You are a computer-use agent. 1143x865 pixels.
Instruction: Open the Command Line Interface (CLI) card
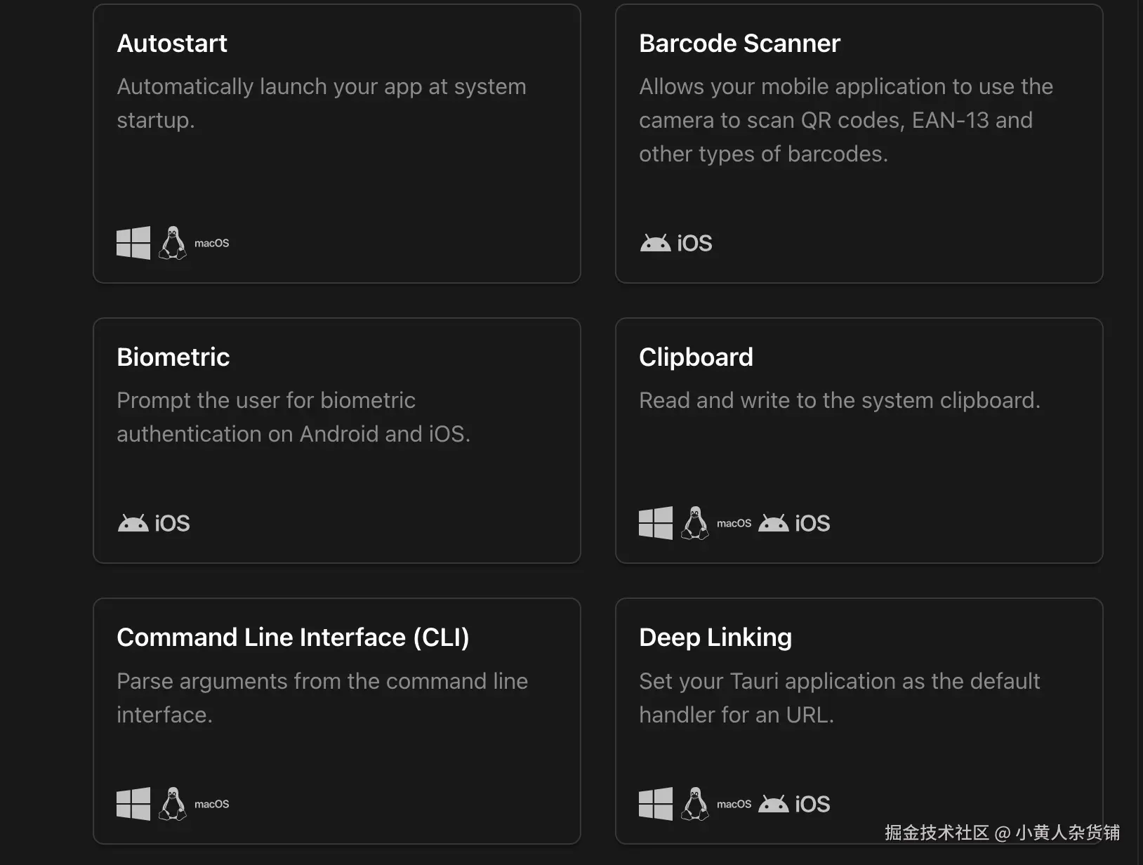336,720
